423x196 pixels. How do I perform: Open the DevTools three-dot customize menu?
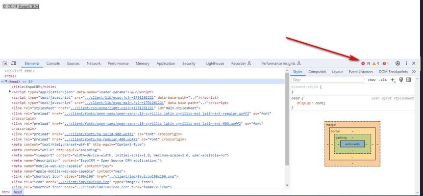pos(406,63)
